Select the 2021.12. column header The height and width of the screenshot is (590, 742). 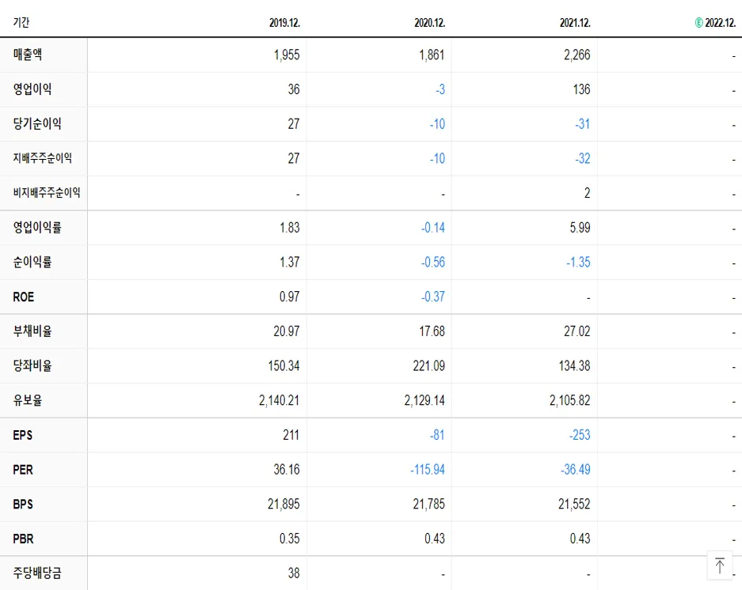575,23
